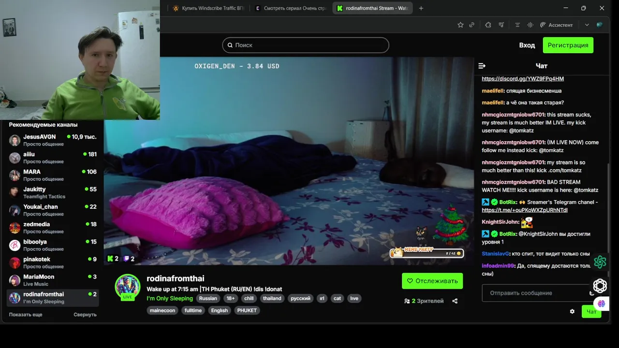
Task: Click the colorful brain extension icon
Action: point(601,304)
